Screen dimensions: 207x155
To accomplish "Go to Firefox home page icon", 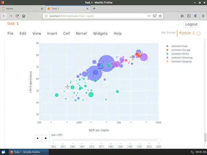I will (x=23, y=16).
